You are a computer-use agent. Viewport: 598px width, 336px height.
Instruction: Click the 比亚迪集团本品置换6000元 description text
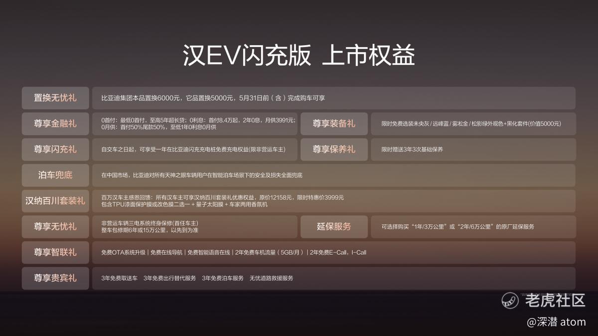click(213, 98)
